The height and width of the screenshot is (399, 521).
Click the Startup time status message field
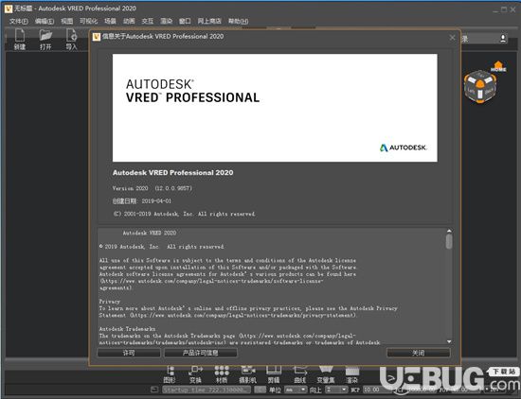pos(207,390)
